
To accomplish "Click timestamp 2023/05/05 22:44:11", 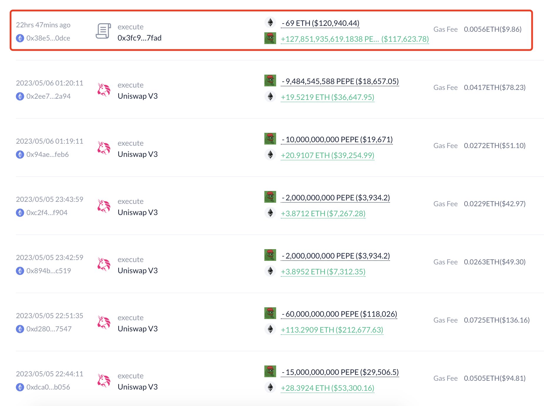I will click(x=50, y=374).
